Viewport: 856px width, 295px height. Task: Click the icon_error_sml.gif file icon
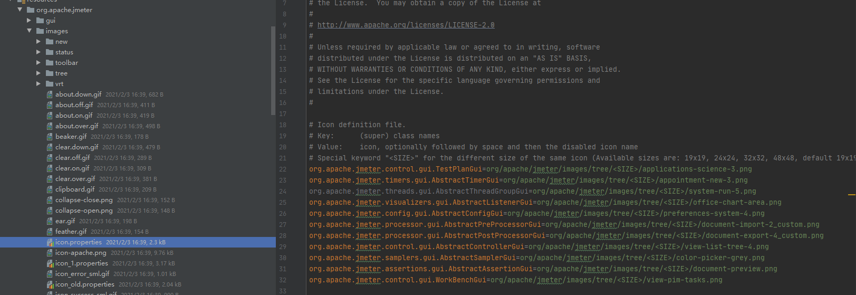click(x=50, y=274)
